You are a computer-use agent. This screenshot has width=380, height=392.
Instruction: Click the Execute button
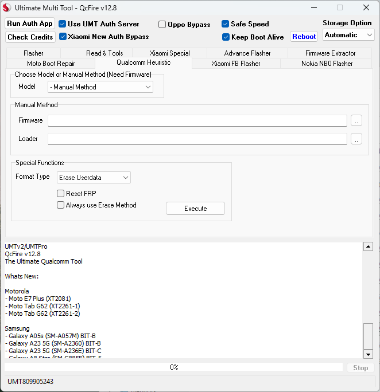[196, 209]
